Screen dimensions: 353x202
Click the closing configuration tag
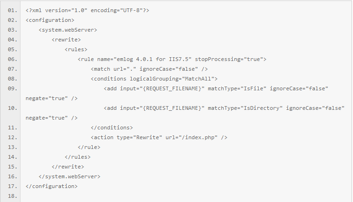(x=51, y=186)
